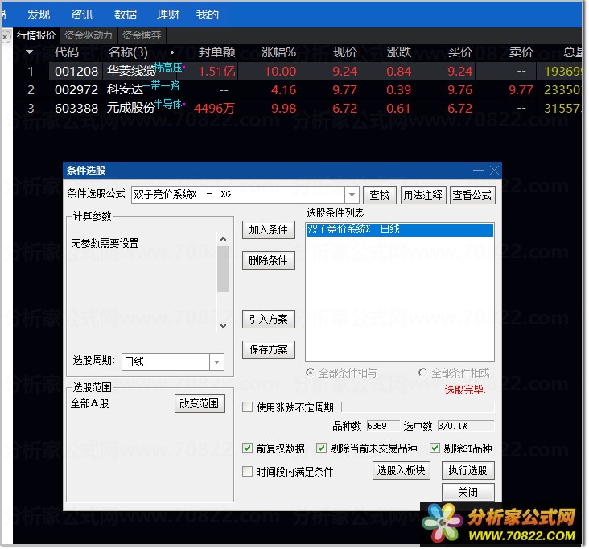Click the 查看公式 button

(472, 195)
